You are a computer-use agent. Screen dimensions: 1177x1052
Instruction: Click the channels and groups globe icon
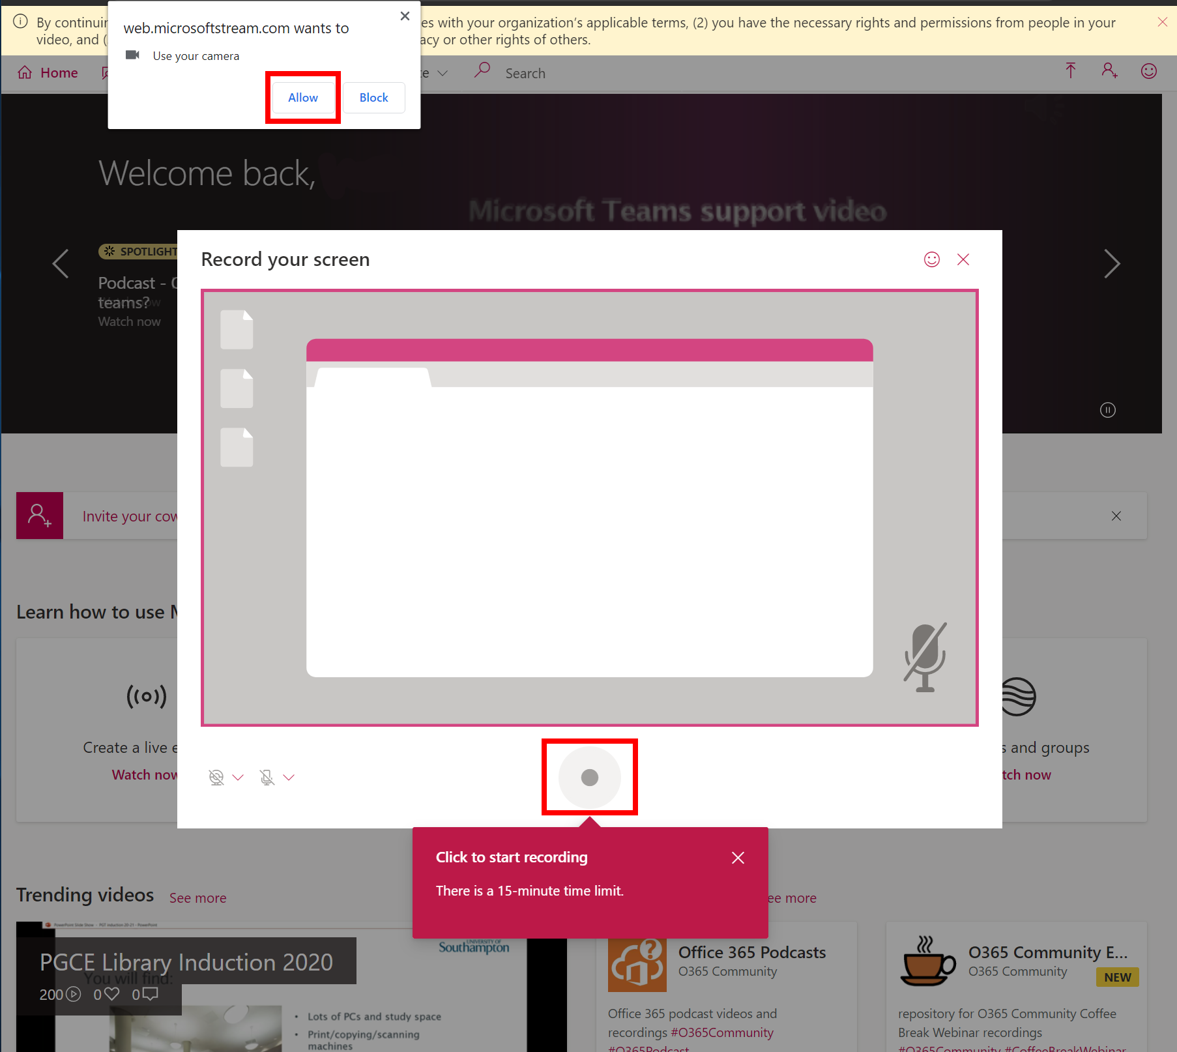click(1019, 696)
